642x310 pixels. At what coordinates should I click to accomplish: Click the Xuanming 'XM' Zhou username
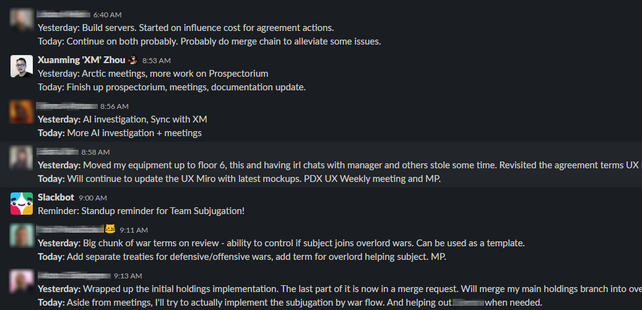pos(82,60)
